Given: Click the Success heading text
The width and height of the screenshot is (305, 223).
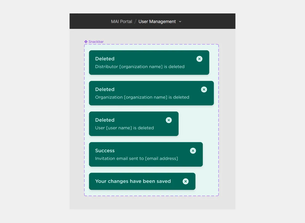Looking at the screenshot, I should [x=105, y=151].
